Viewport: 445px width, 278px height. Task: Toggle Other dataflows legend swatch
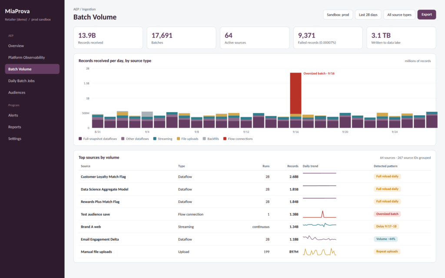coord(123,139)
